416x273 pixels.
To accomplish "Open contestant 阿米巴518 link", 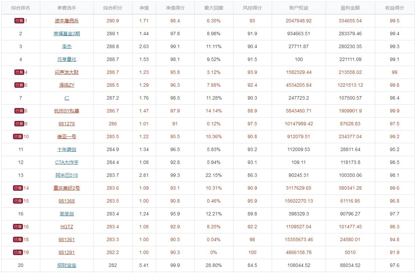I will pyautogui.click(x=67, y=175).
